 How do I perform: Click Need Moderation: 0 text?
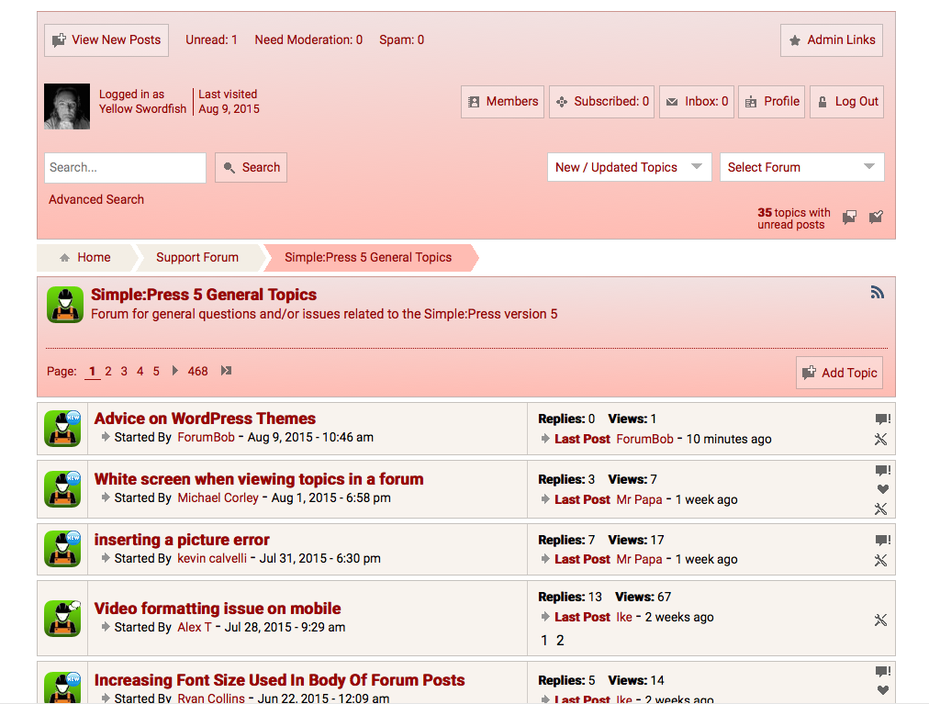(308, 39)
